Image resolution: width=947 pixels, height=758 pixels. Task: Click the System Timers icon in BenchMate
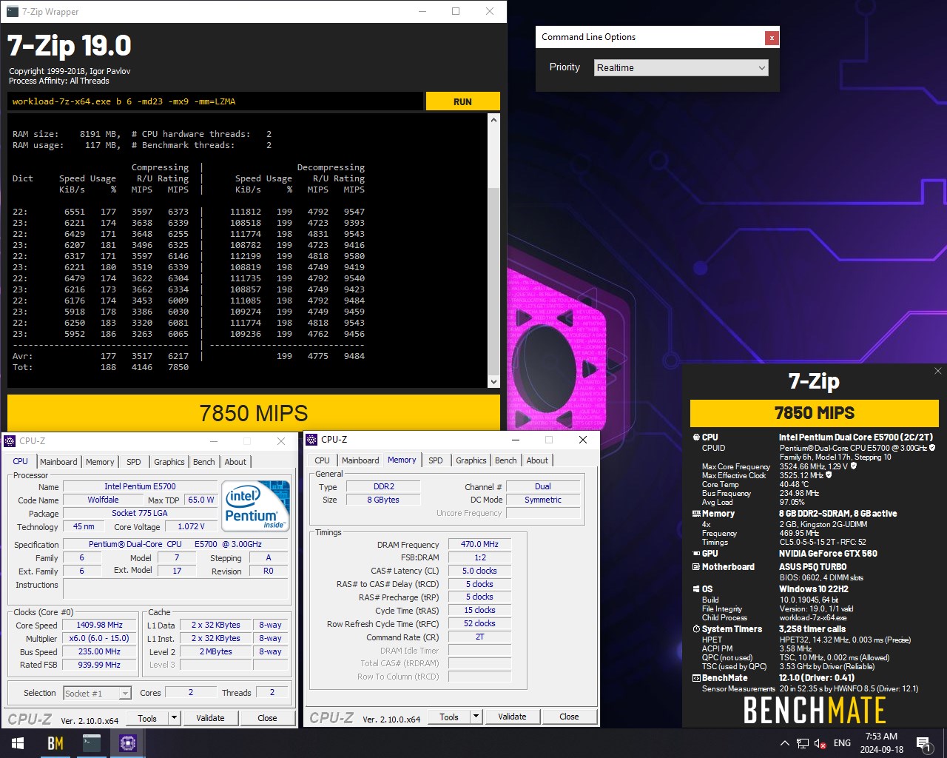695,629
